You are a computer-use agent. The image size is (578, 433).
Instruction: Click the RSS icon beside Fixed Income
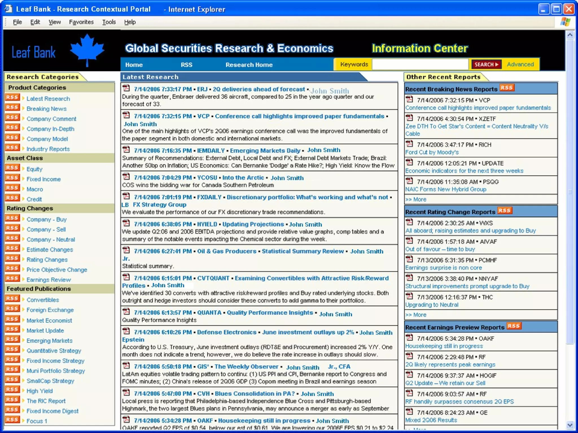[x=12, y=178]
